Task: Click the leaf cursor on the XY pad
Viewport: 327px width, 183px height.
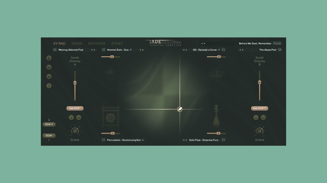Action: (x=180, y=109)
